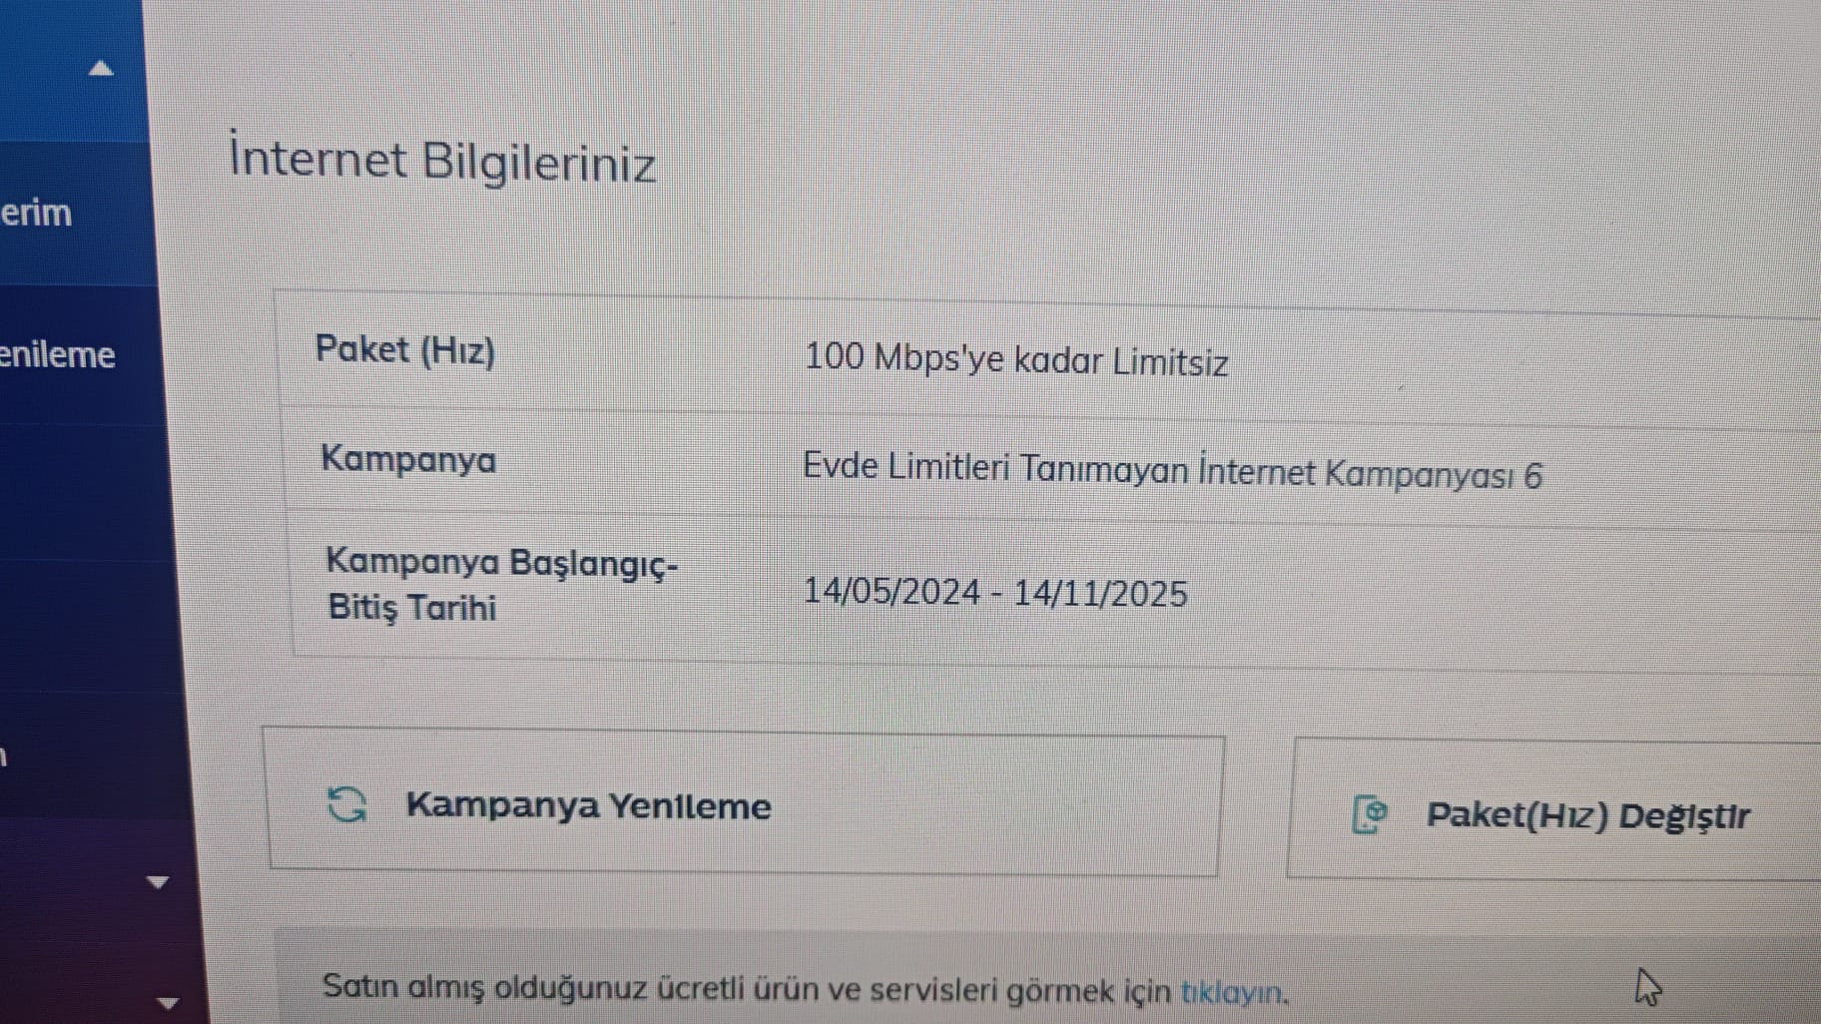
Task: Click the Kampanya Başlangıç-Bitiş Tarihi label
Action: pos(502,584)
